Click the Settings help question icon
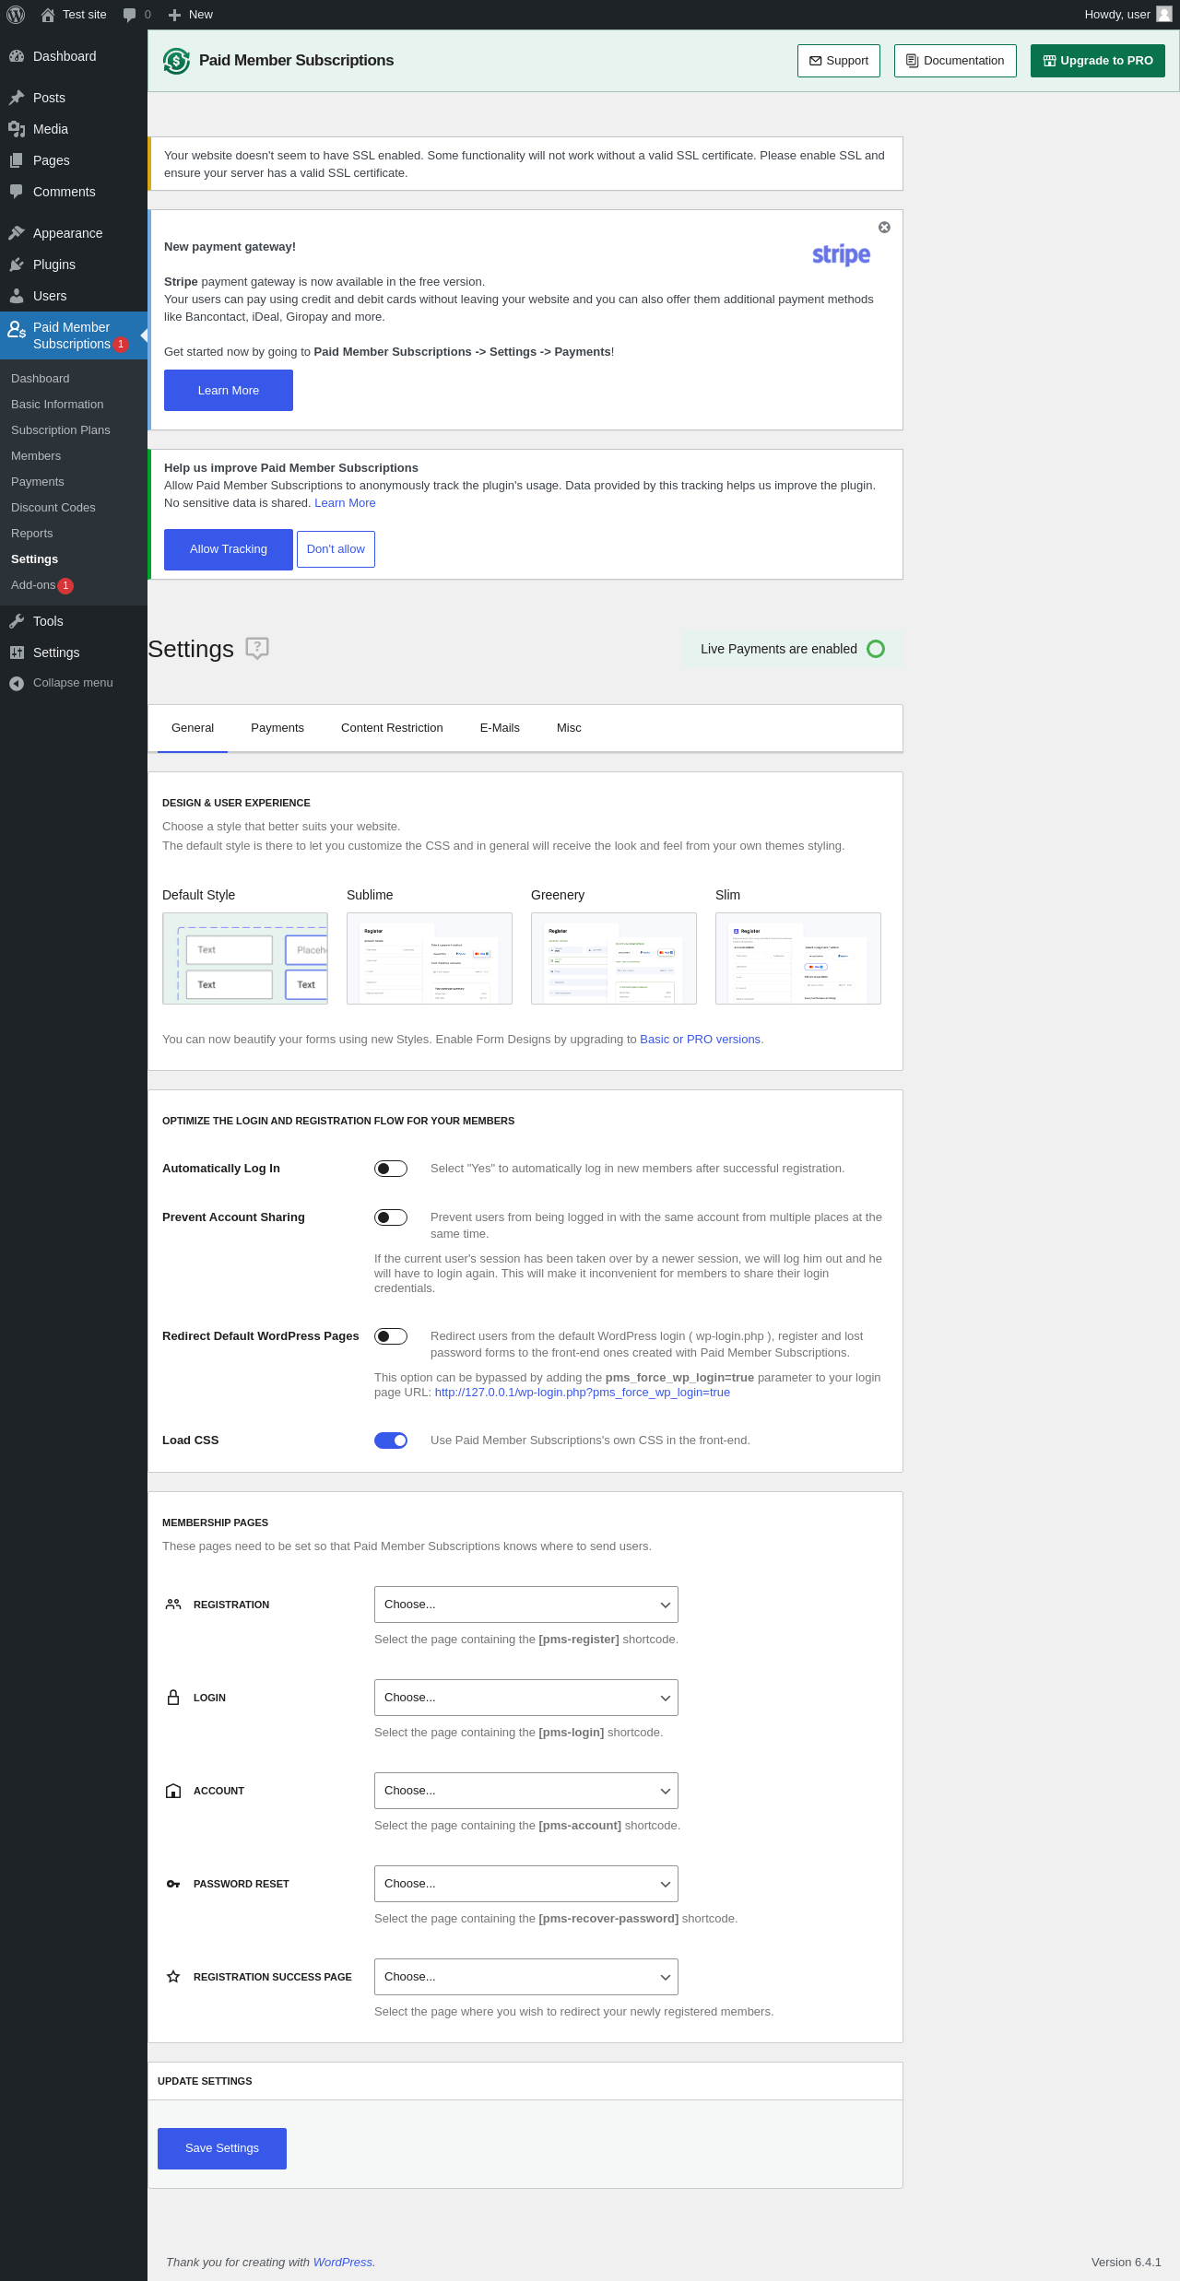The width and height of the screenshot is (1180, 2281). tap(257, 649)
